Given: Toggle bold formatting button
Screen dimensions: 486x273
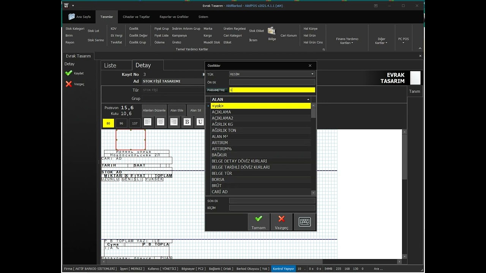Looking at the screenshot, I should (187, 122).
